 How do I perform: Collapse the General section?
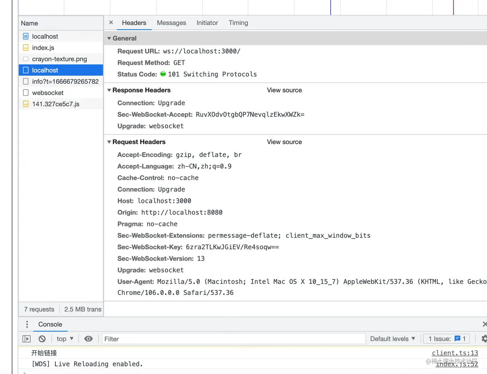tap(109, 38)
